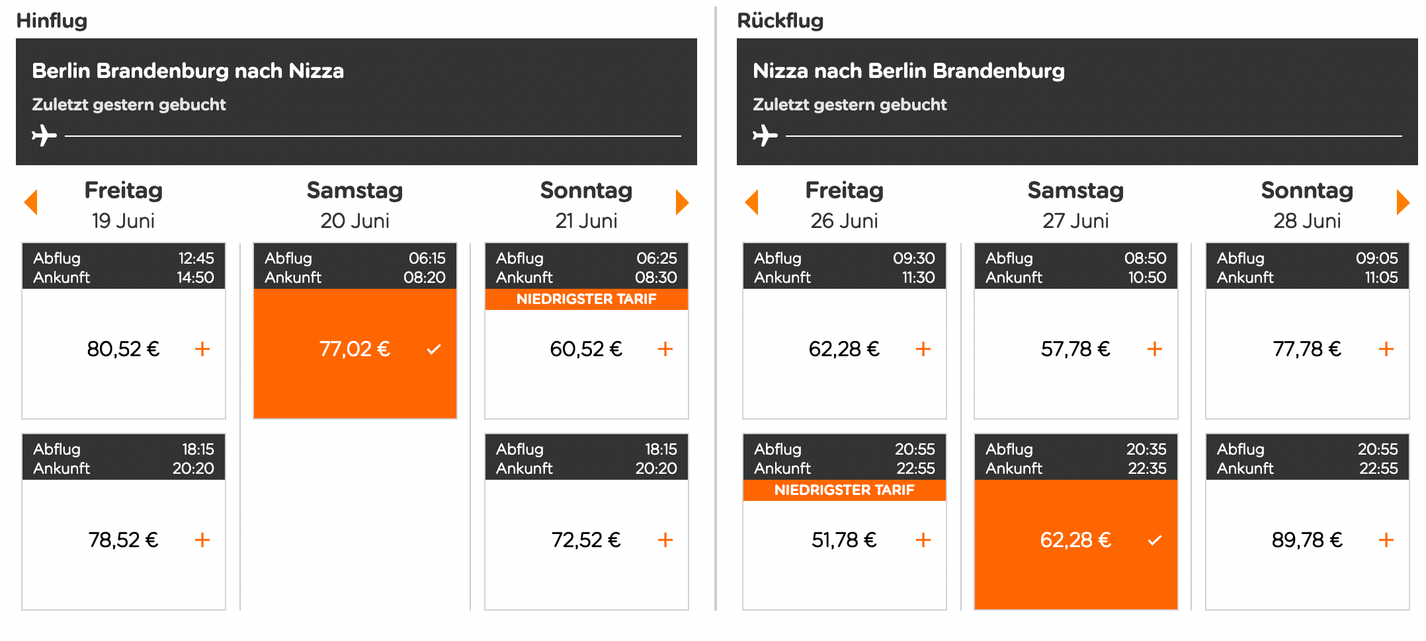Add the 72,52 € Sunday evening outbound flight

[x=665, y=540]
